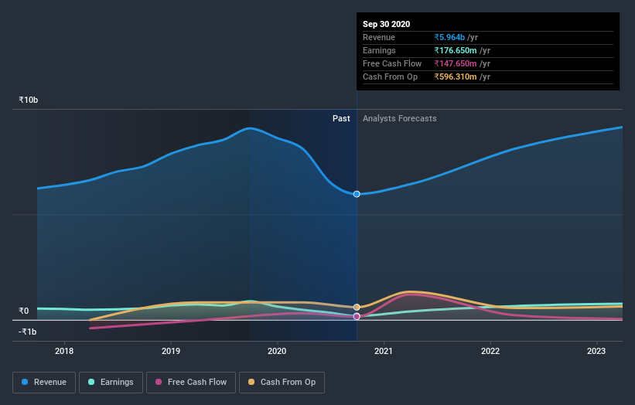Click the Earnings row label in tooltip
The image size is (635, 405).
pos(379,50)
